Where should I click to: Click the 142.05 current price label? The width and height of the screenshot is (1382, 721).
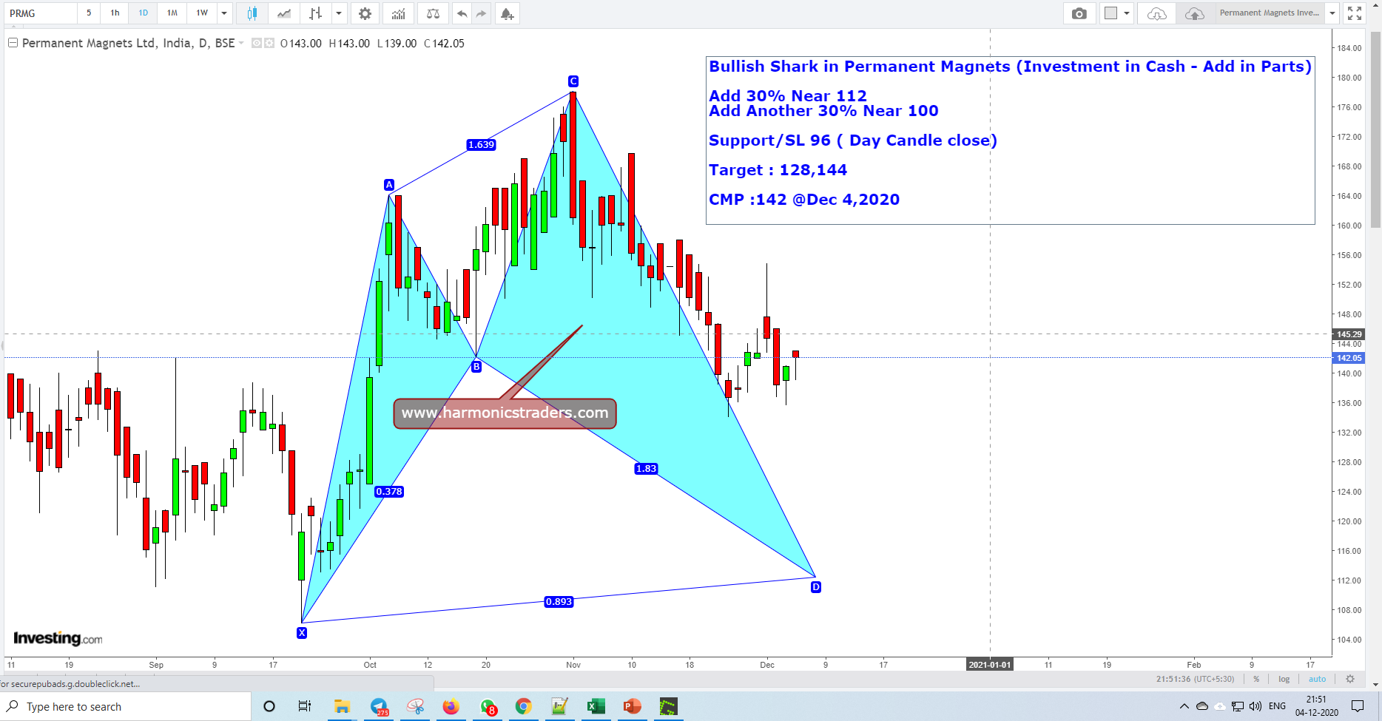pyautogui.click(x=1349, y=358)
